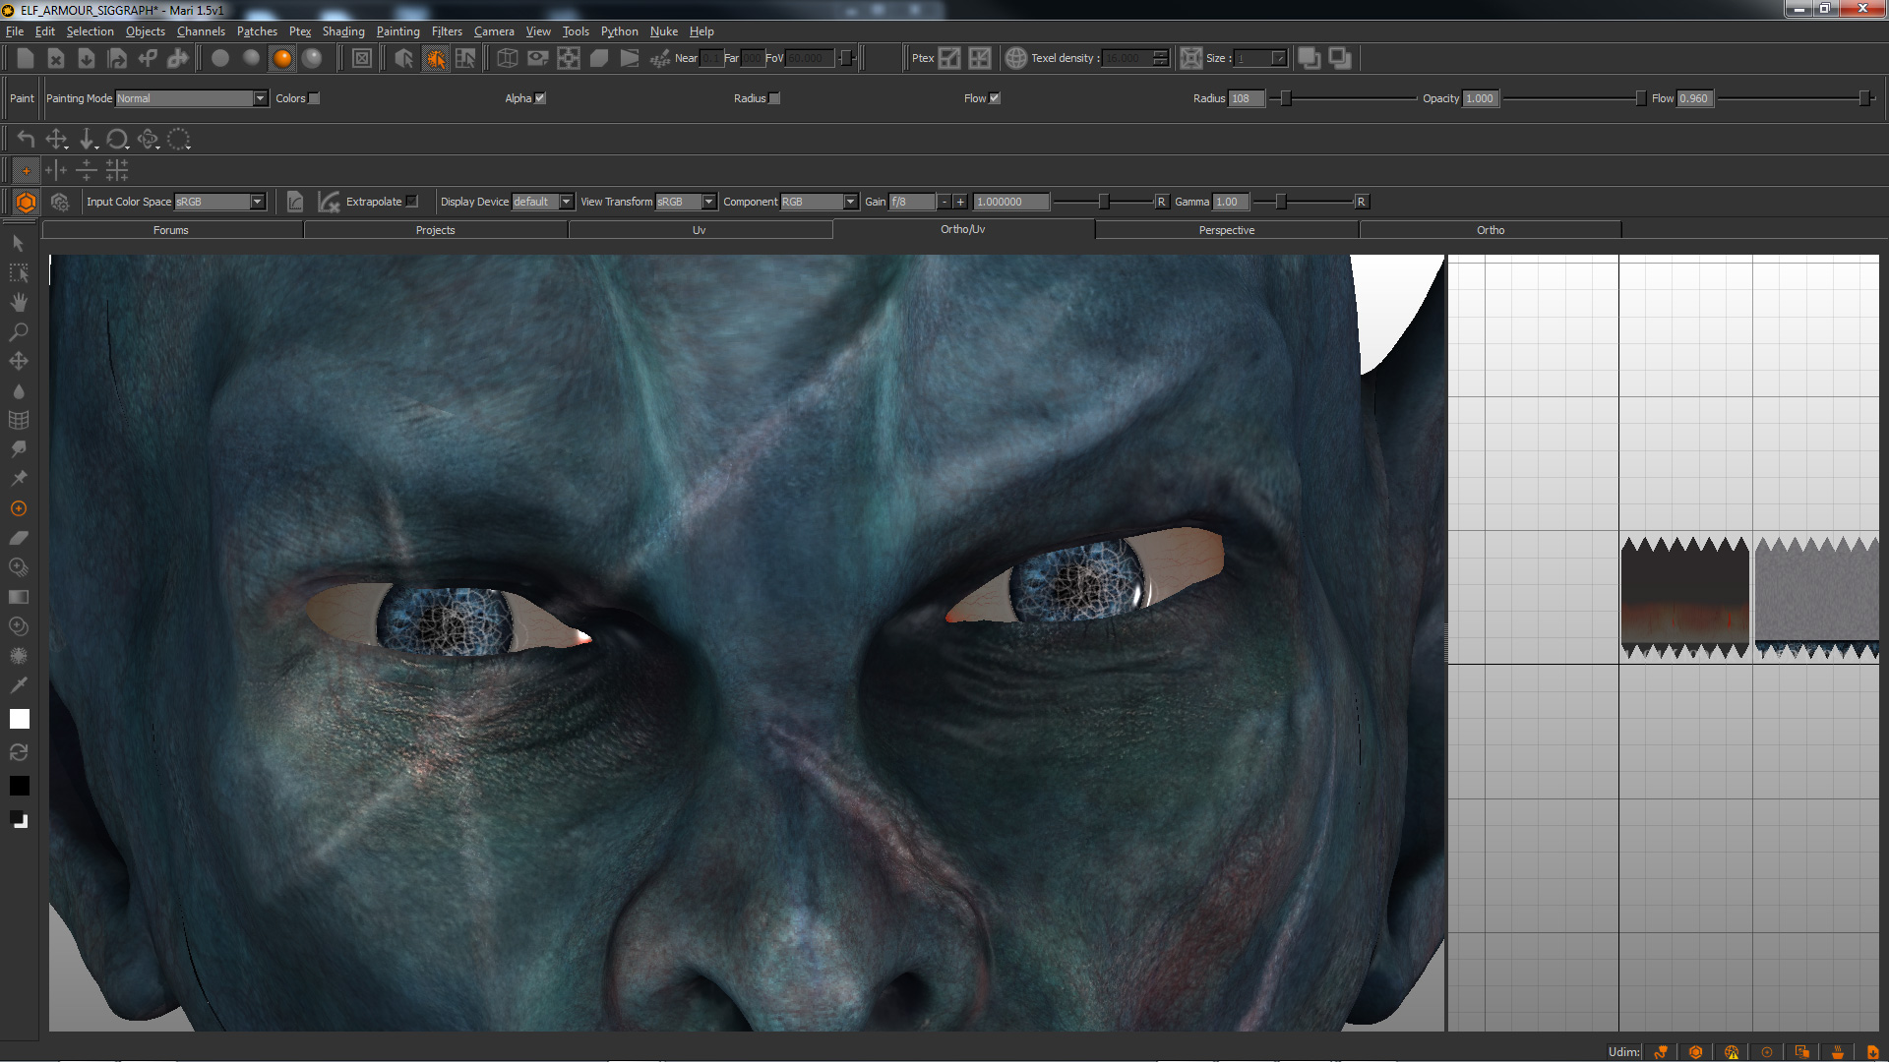
Task: Select the arrow Select tool
Action: coord(19,243)
